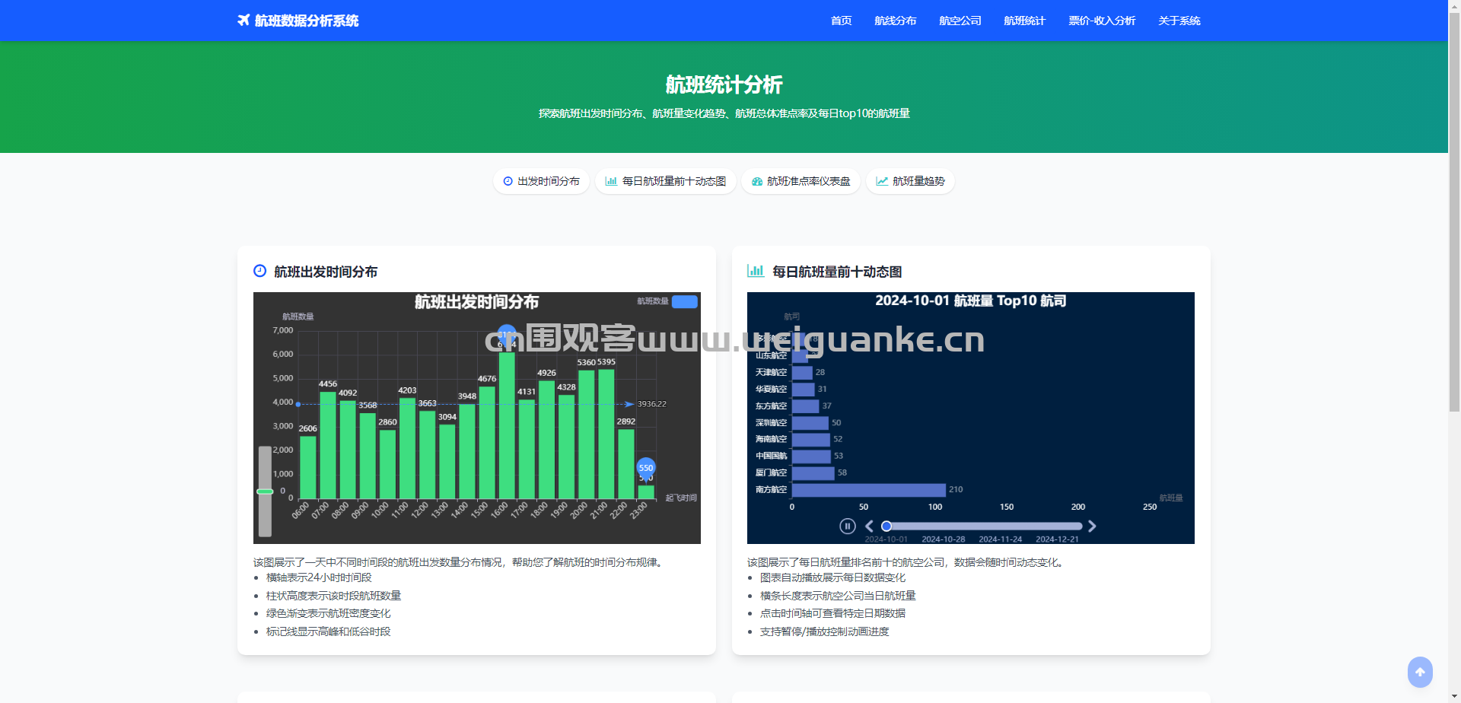Open 首页 in navigation bar
Image resolution: width=1461 pixels, height=703 pixels.
pyautogui.click(x=841, y=21)
